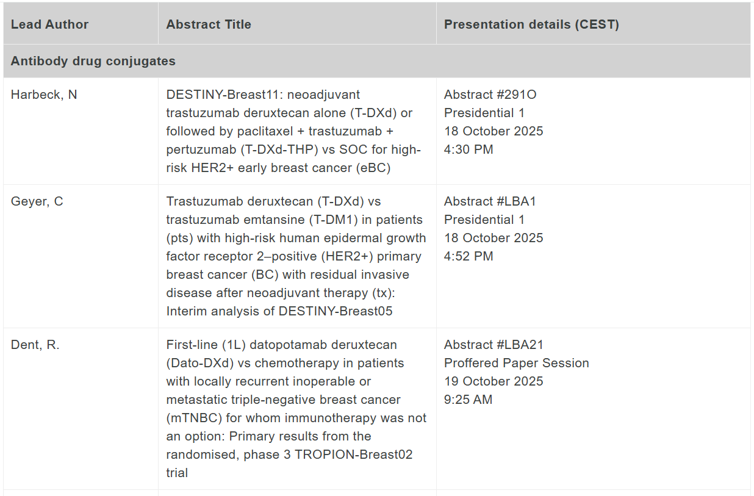
Task: Click Presidential 1 in Harbeck's row
Action: [x=484, y=113]
